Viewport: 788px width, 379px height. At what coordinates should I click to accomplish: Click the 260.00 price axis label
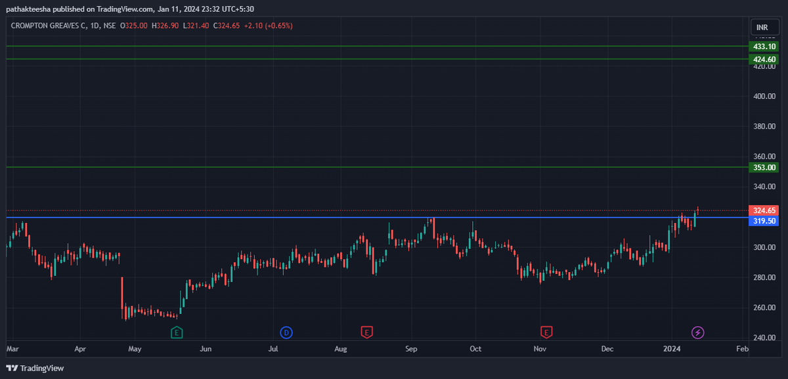pyautogui.click(x=764, y=308)
